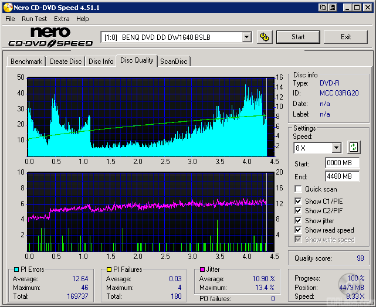Click the refresh speed list icon

[x=354, y=148]
